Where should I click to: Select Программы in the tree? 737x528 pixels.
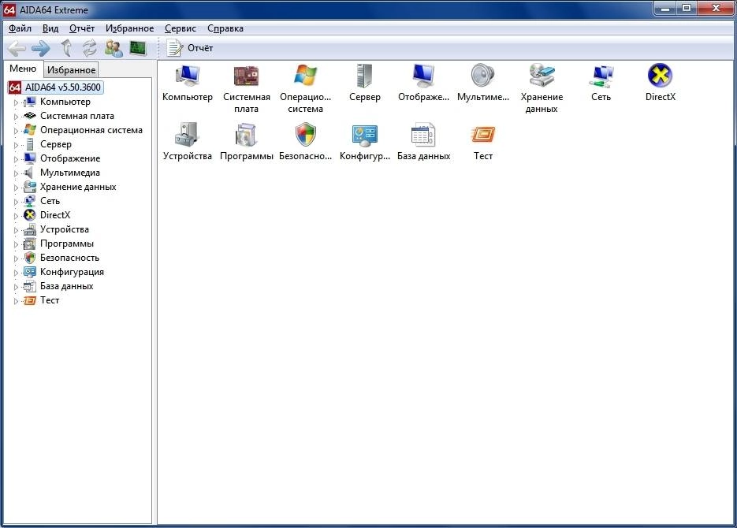67,244
